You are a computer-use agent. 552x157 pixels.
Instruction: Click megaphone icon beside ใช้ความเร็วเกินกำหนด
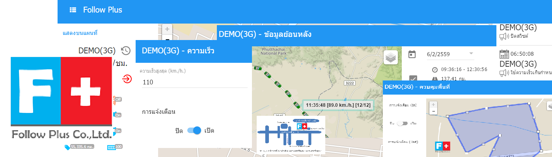504,72
